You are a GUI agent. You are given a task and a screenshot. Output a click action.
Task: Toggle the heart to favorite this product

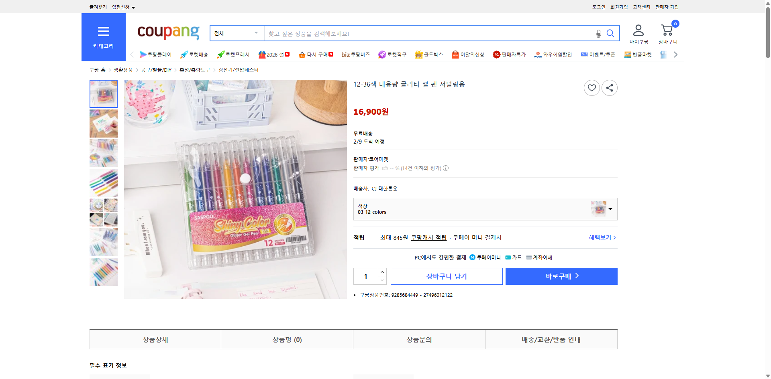pos(592,87)
